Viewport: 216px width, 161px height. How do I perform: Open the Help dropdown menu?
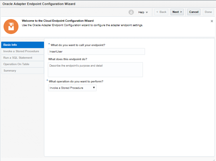pyautogui.click(x=143, y=12)
